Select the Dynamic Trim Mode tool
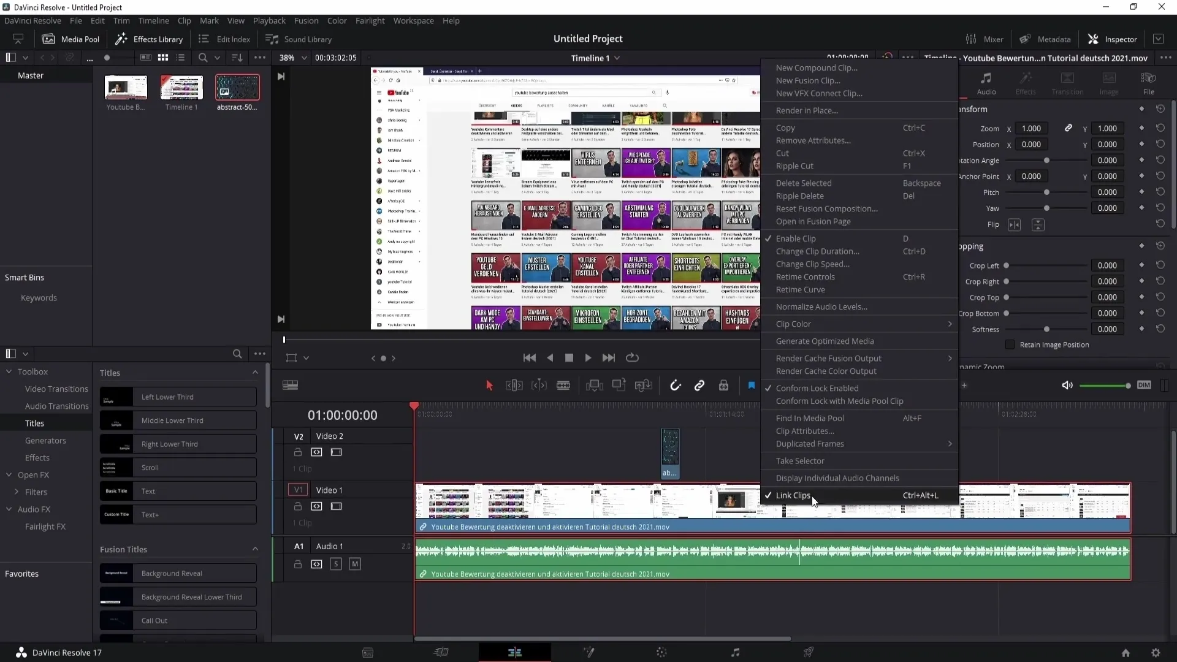Viewport: 1177px width, 662px height. click(x=539, y=386)
